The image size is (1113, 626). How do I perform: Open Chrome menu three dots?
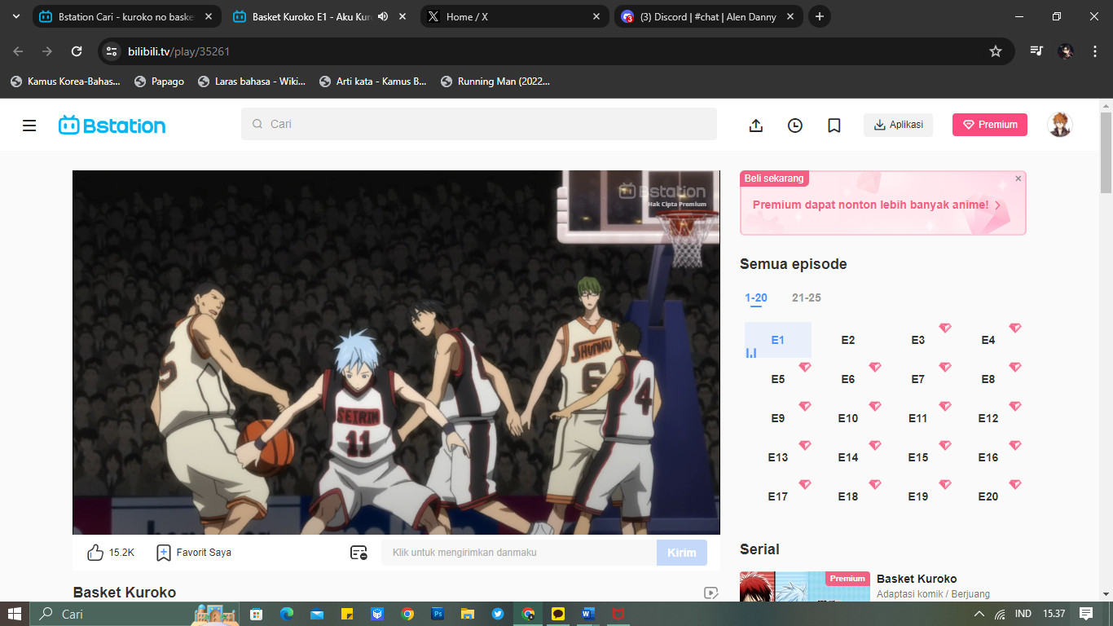[1094, 51]
